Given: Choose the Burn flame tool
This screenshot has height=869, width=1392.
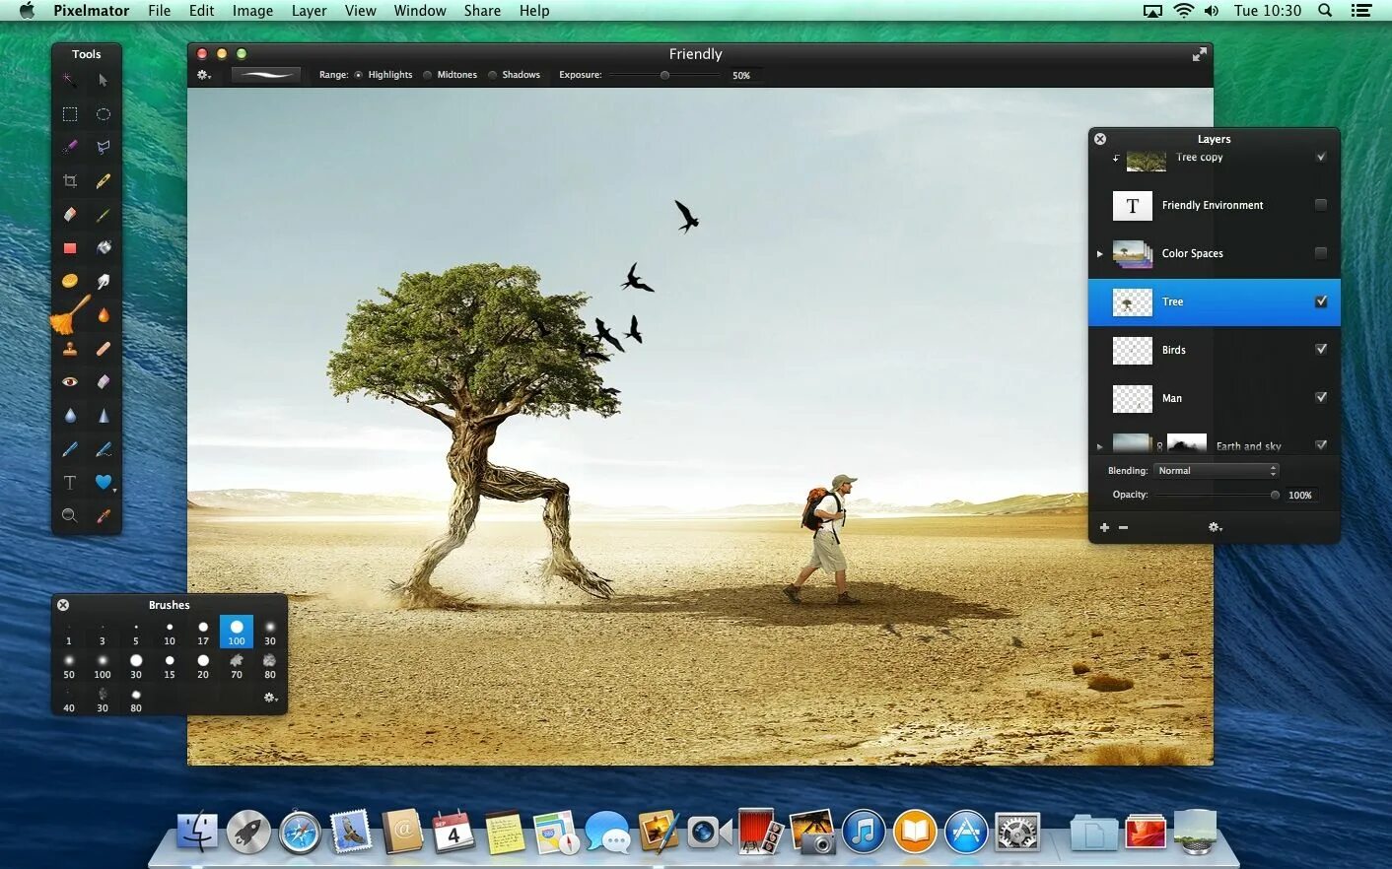Looking at the screenshot, I should (x=103, y=315).
